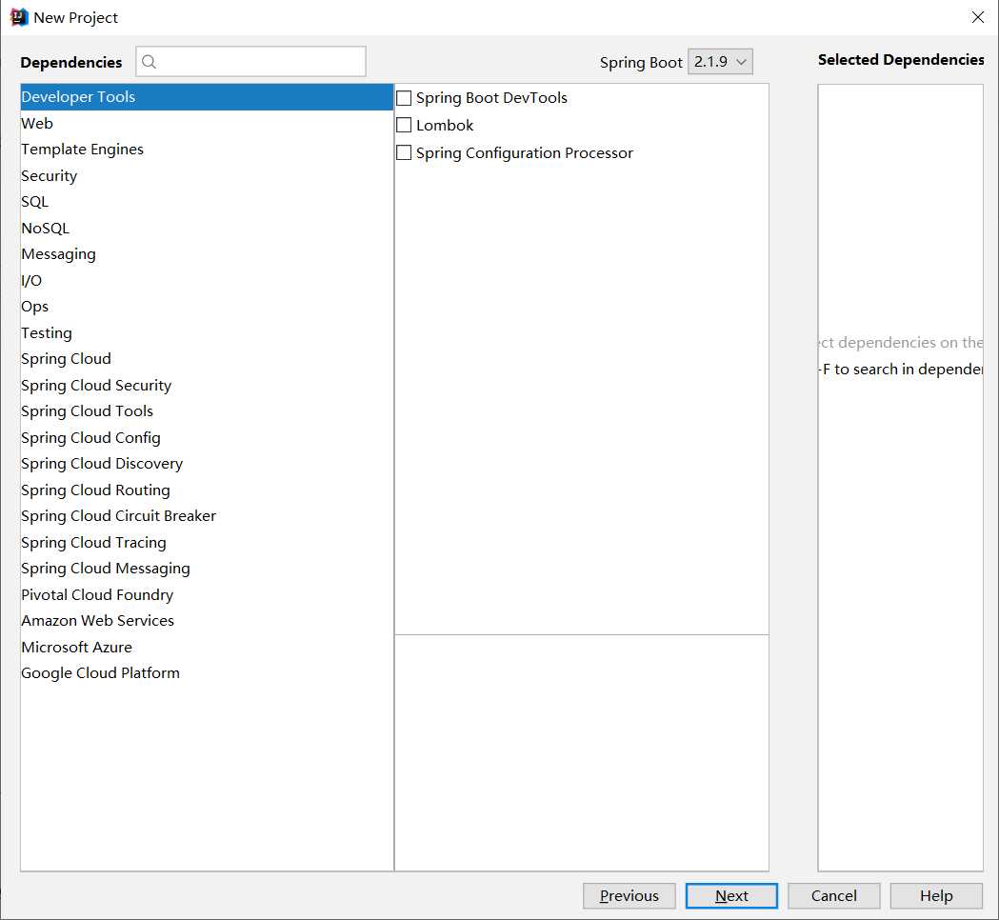999x920 pixels.
Task: Click the Spring Configuration Processor label
Action: click(525, 153)
